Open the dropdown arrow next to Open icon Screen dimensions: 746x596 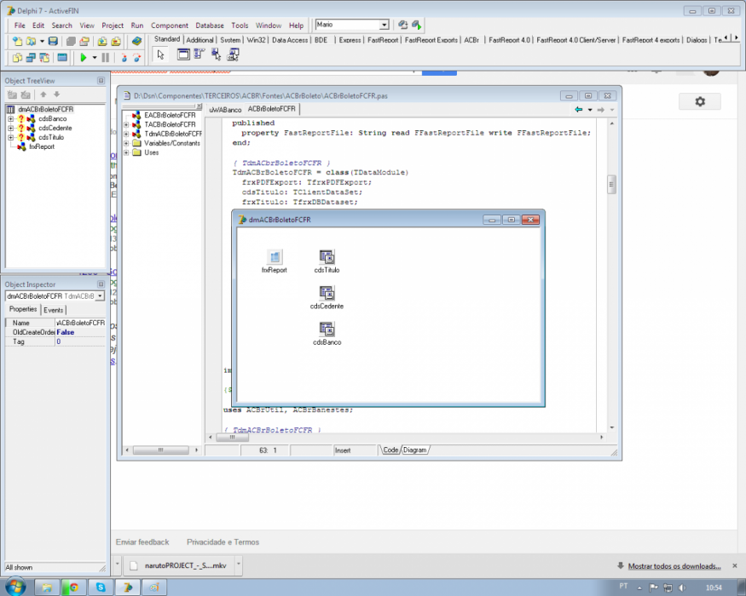click(42, 42)
